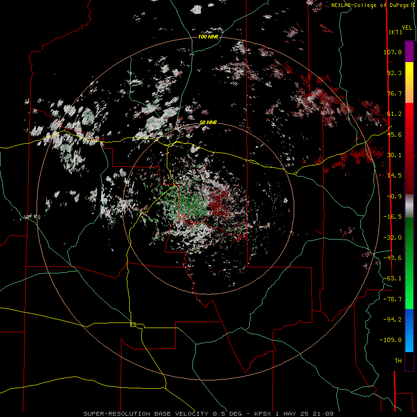Image resolution: width=417 pixels, height=417 pixels.
Task: Click the 45.6 velocity scale value
Action: 394,134
